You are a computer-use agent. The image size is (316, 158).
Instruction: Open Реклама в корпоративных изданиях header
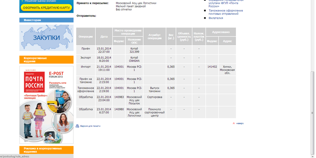(46, 150)
